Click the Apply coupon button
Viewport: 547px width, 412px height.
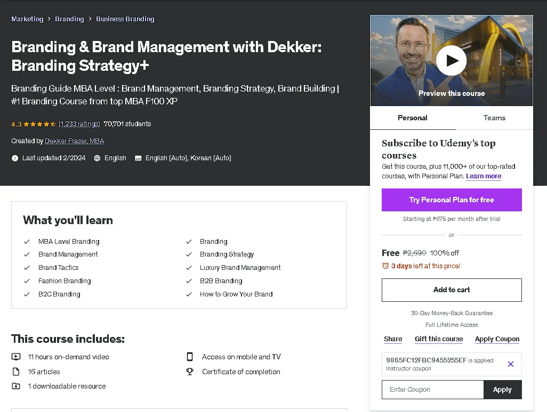[502, 389]
